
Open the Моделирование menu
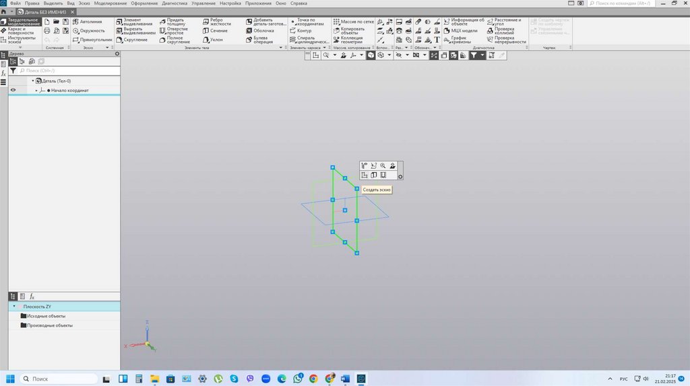click(x=111, y=3)
